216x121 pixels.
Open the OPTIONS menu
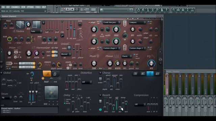pos(30,7)
